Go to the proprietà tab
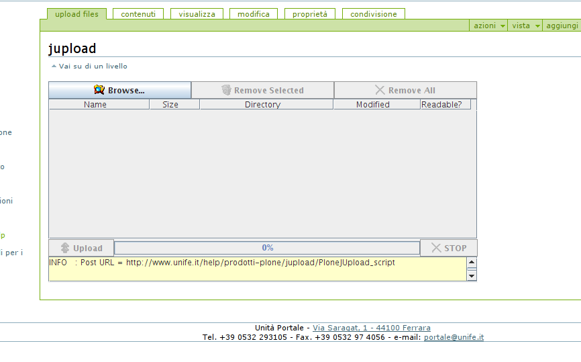The height and width of the screenshot is (362, 581). point(310,14)
